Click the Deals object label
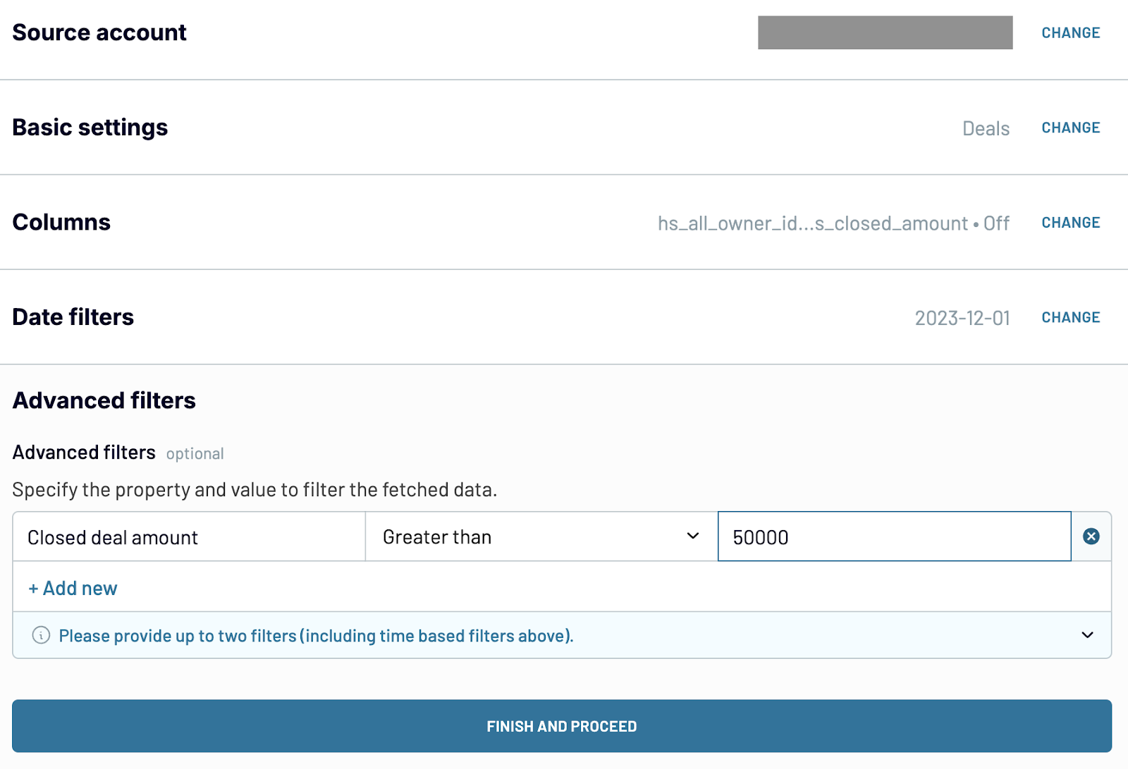Image resolution: width=1128 pixels, height=769 pixels. pyautogui.click(x=986, y=128)
